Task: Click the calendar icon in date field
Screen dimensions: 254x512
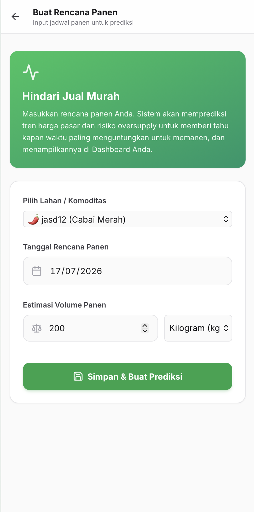Action: (37, 271)
